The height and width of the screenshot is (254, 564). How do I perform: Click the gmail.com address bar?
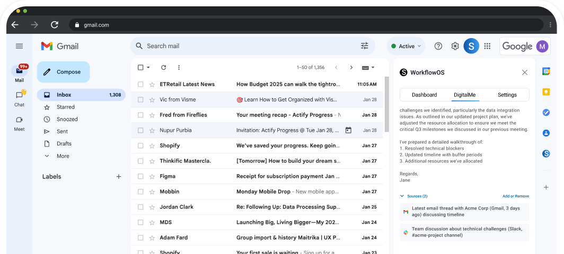point(306,25)
